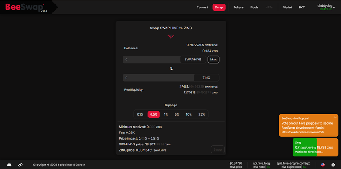
Task: Click the Copyright Scriptioner & Gerber text
Action: pos(59,165)
